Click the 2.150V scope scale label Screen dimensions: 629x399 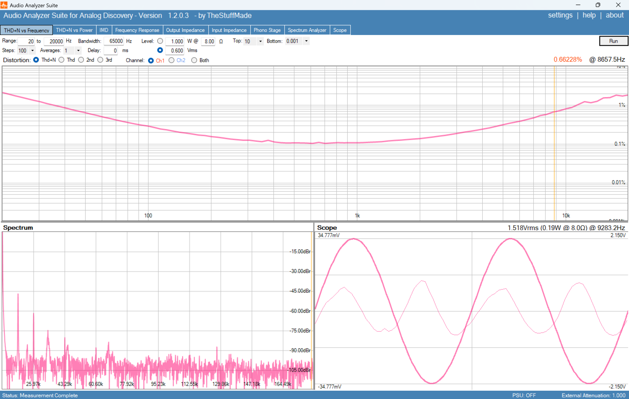pyautogui.click(x=618, y=235)
